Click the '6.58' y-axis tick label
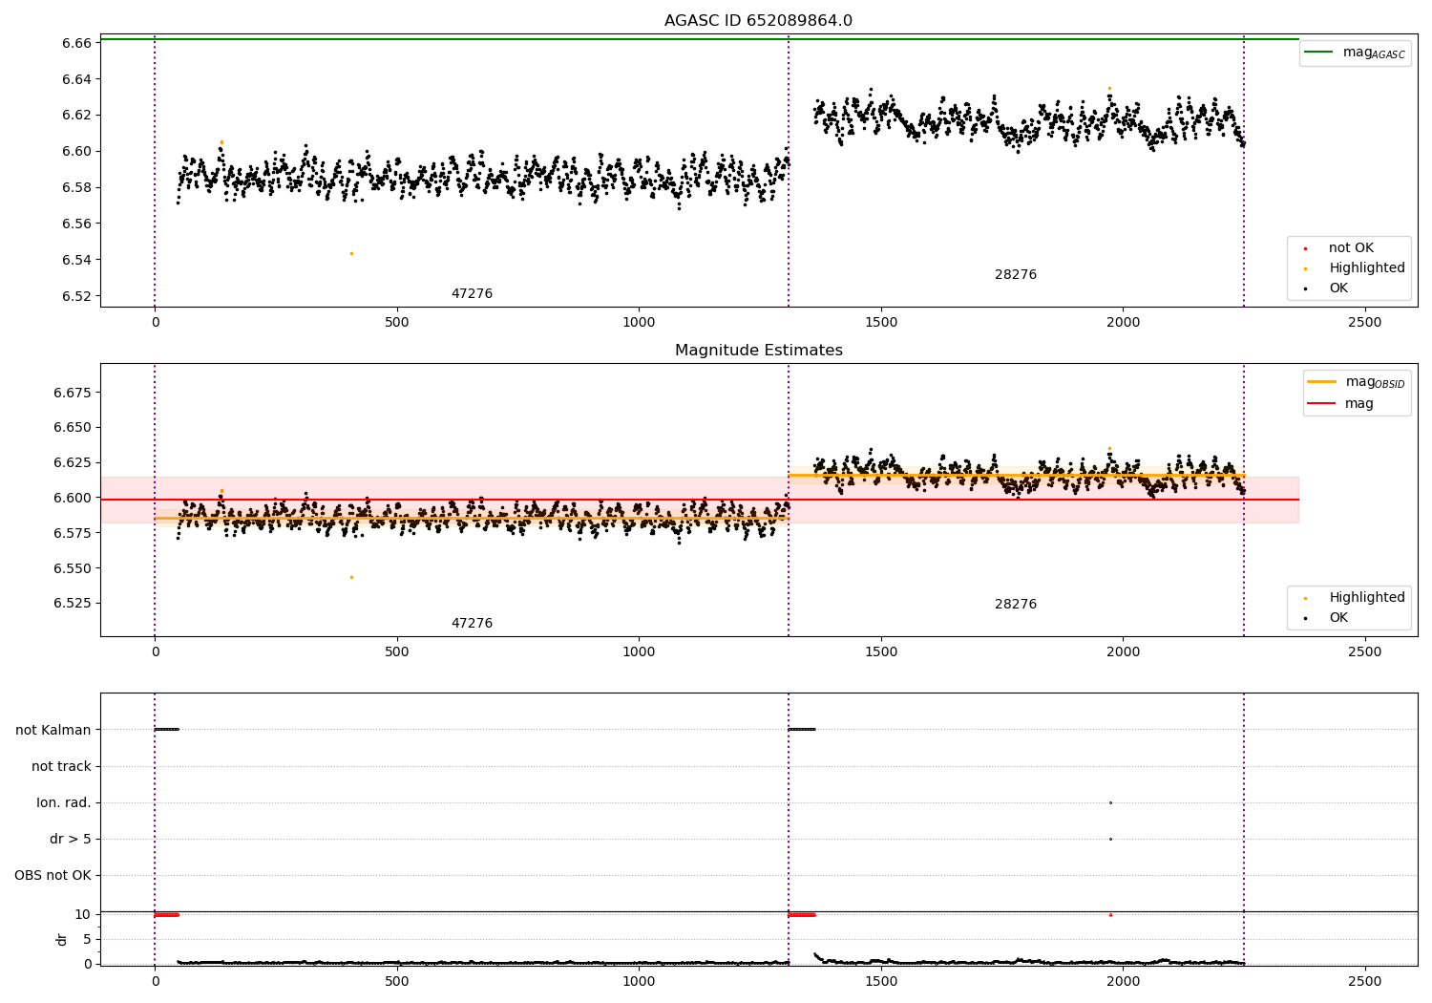The width and height of the screenshot is (1432, 1003). tap(76, 187)
